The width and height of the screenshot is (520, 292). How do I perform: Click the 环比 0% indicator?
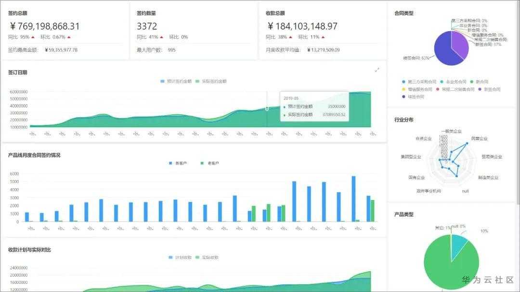coord(179,37)
